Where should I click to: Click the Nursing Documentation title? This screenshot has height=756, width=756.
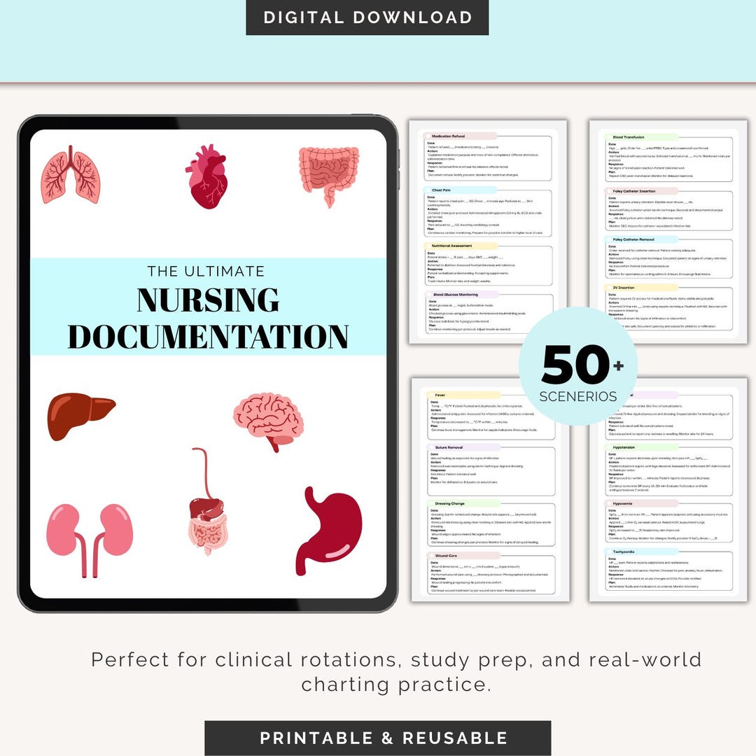pos(208,315)
